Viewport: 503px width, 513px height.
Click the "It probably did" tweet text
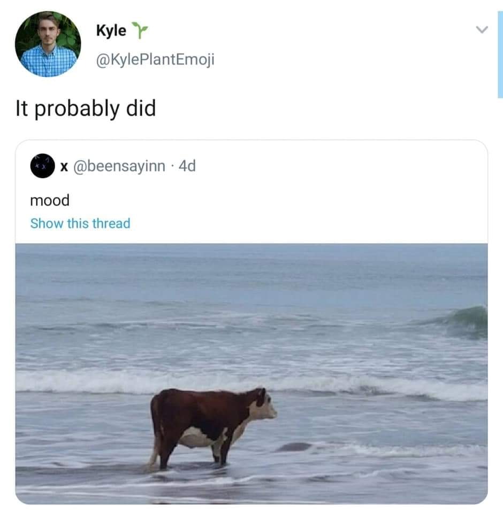pos(86,108)
